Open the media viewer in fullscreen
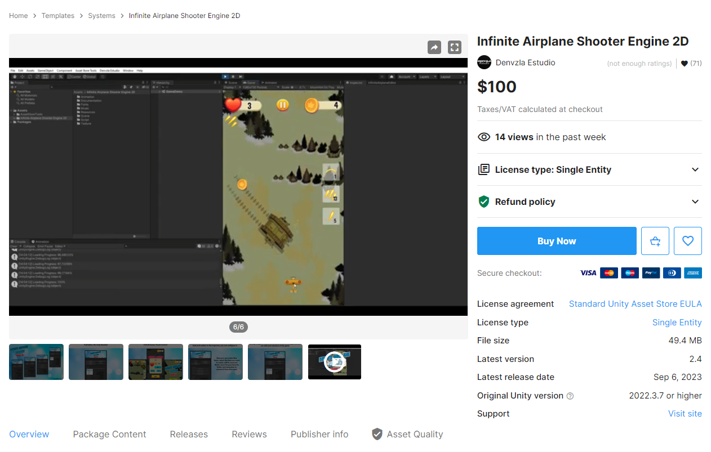This screenshot has height=452, width=711. (x=455, y=47)
